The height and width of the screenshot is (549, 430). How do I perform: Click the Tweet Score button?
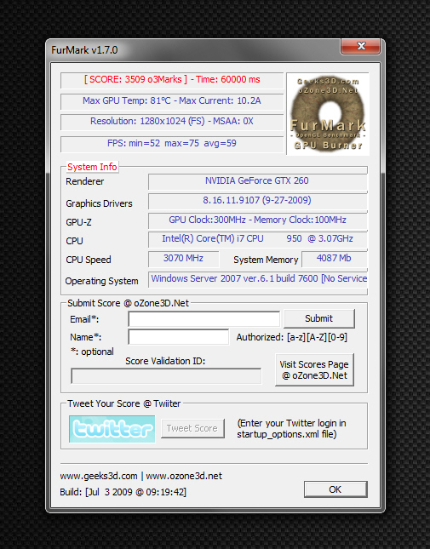192,428
